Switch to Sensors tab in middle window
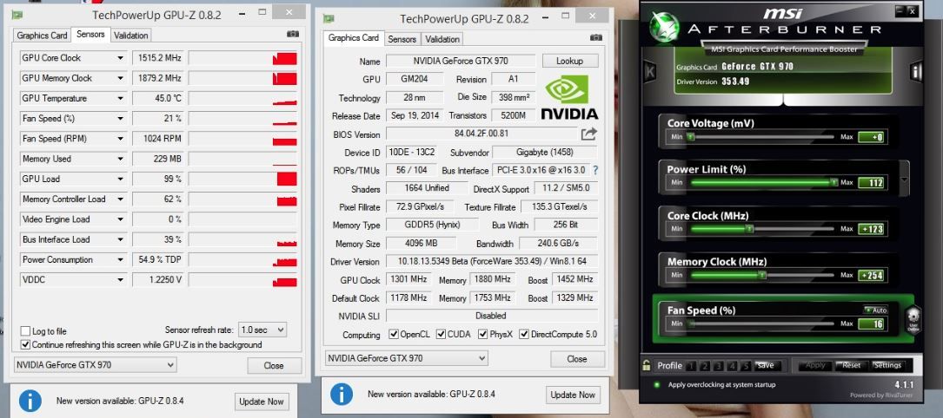The height and width of the screenshot is (418, 943). 402,39
